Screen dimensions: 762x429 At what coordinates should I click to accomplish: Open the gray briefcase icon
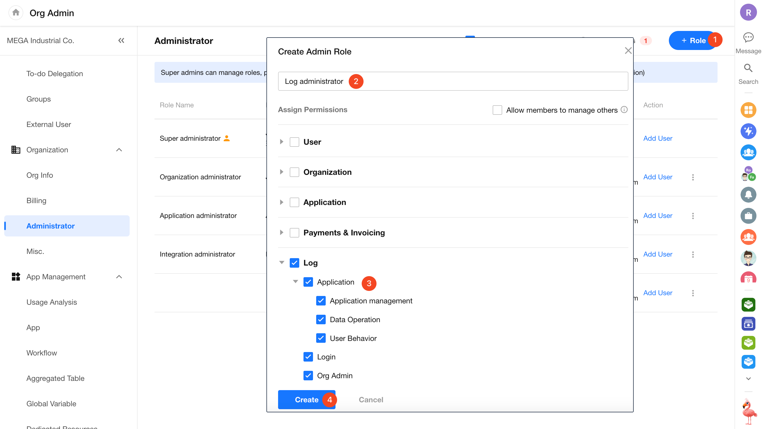tap(748, 216)
